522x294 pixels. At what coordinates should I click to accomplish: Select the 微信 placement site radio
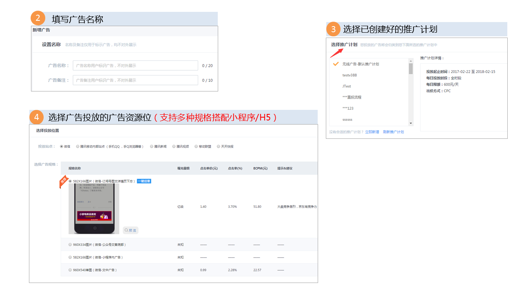coord(62,146)
